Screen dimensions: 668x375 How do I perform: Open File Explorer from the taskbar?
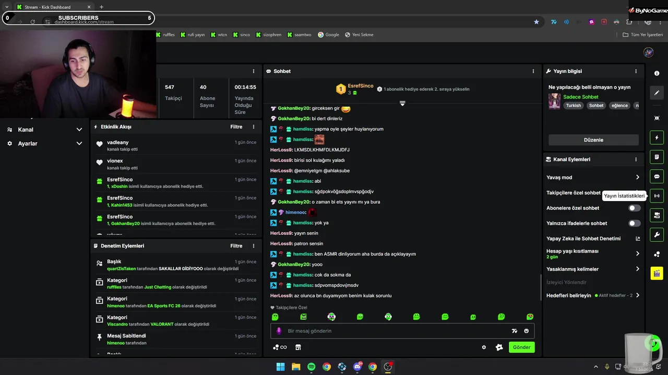(x=296, y=367)
